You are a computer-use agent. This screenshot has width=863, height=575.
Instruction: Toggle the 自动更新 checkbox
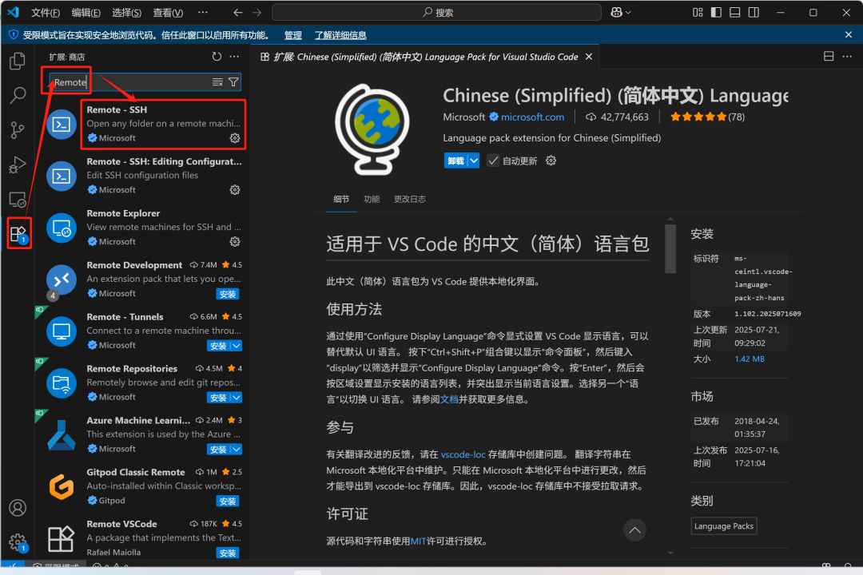[493, 161]
